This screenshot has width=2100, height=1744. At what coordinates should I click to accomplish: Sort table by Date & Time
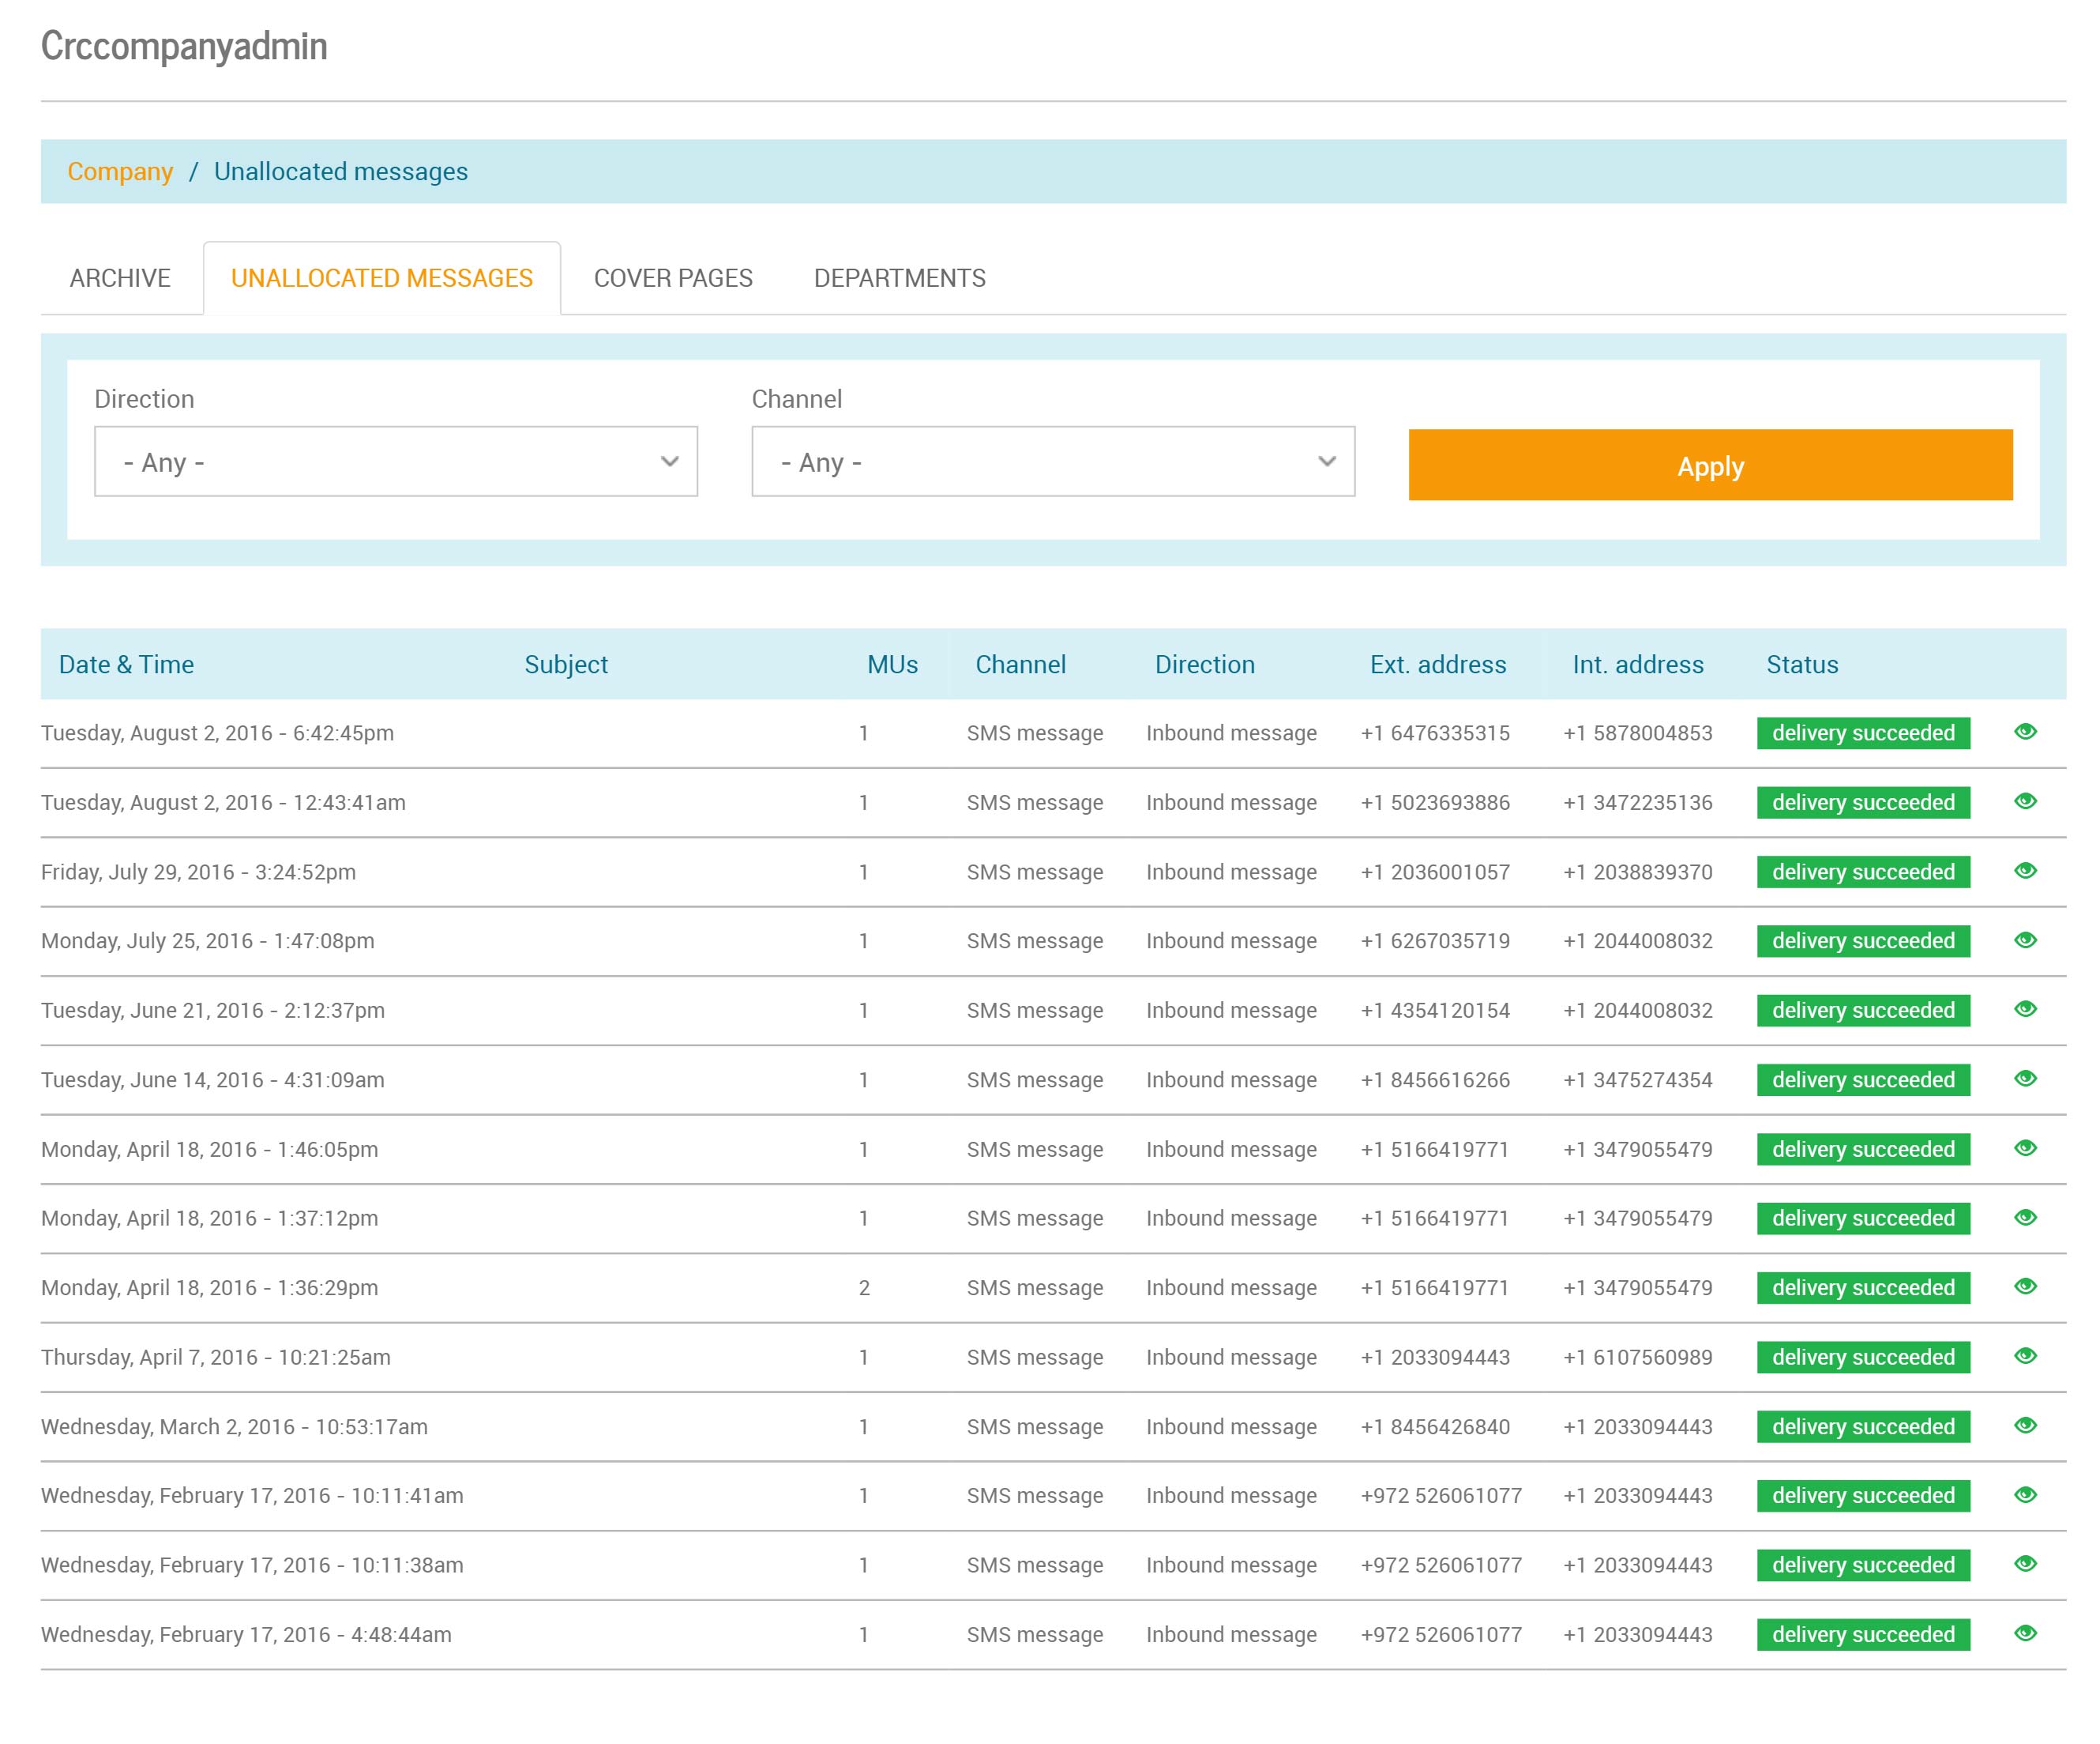(x=126, y=665)
